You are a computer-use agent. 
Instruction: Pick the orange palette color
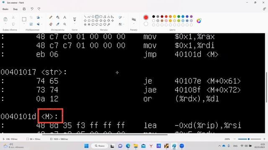click(x=170, y=17)
